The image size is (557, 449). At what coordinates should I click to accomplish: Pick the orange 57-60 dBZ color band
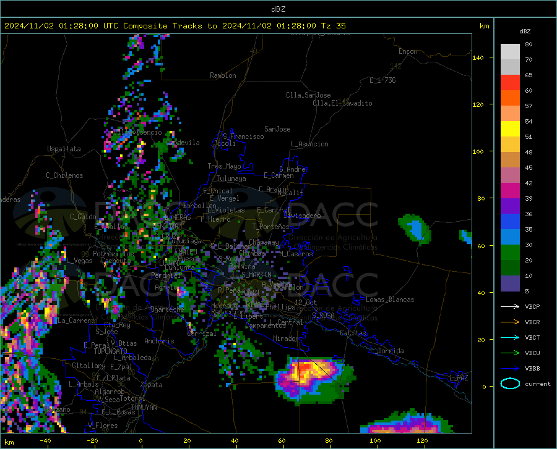[510, 98]
